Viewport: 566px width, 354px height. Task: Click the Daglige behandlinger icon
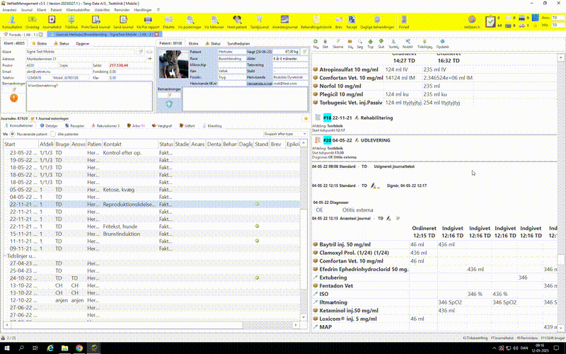point(377,22)
